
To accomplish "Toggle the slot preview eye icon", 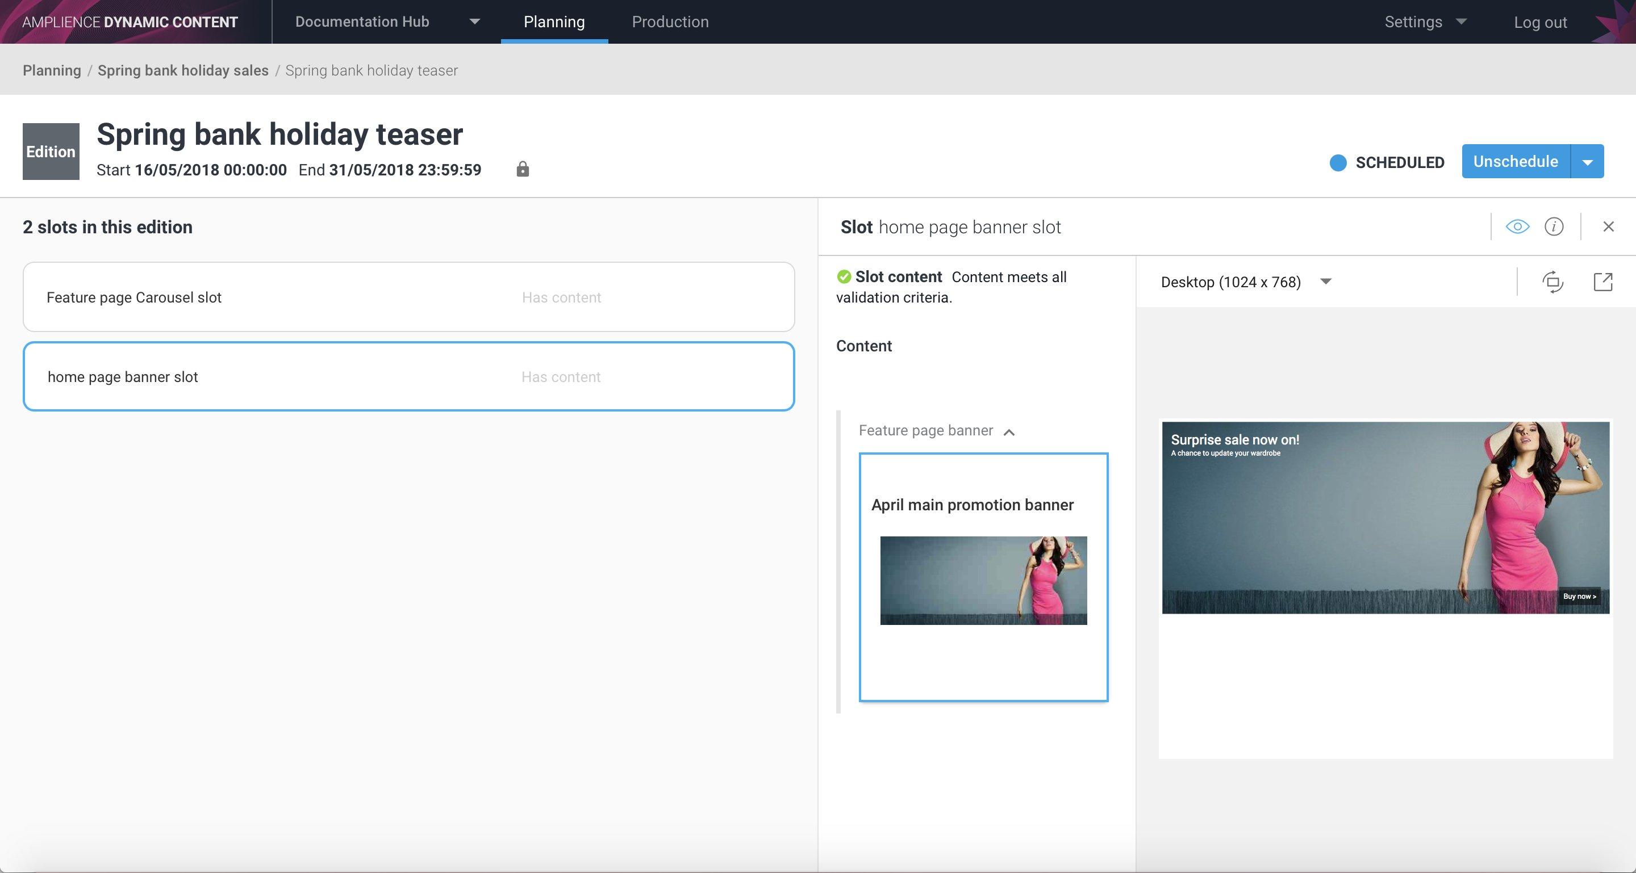I will tap(1517, 226).
